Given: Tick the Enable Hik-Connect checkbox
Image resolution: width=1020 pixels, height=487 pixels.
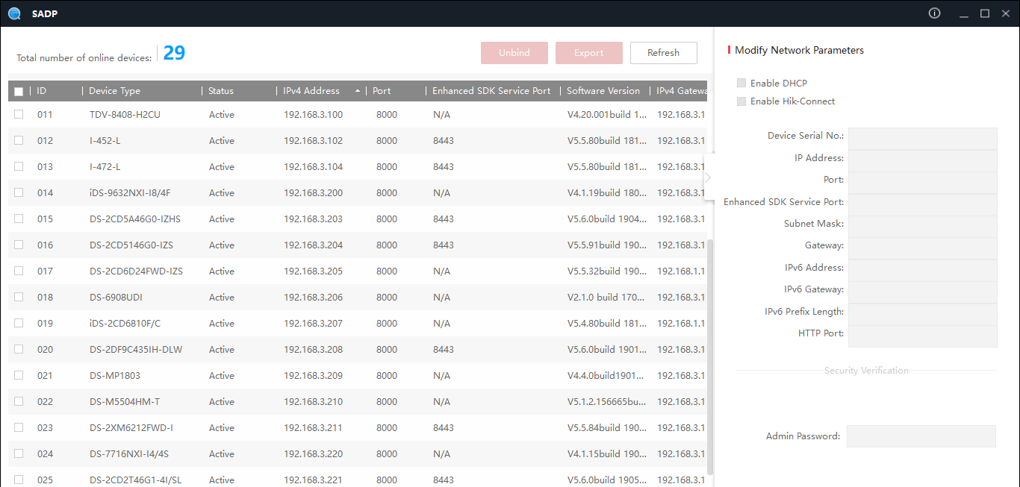Looking at the screenshot, I should (x=741, y=101).
